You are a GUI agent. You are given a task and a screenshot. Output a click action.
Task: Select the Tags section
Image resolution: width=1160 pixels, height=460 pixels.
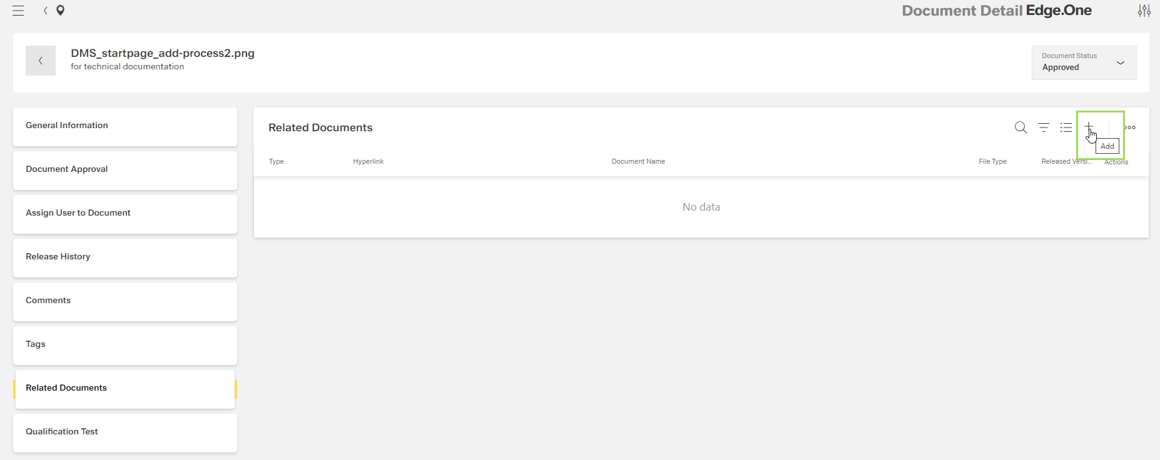pyautogui.click(x=125, y=345)
